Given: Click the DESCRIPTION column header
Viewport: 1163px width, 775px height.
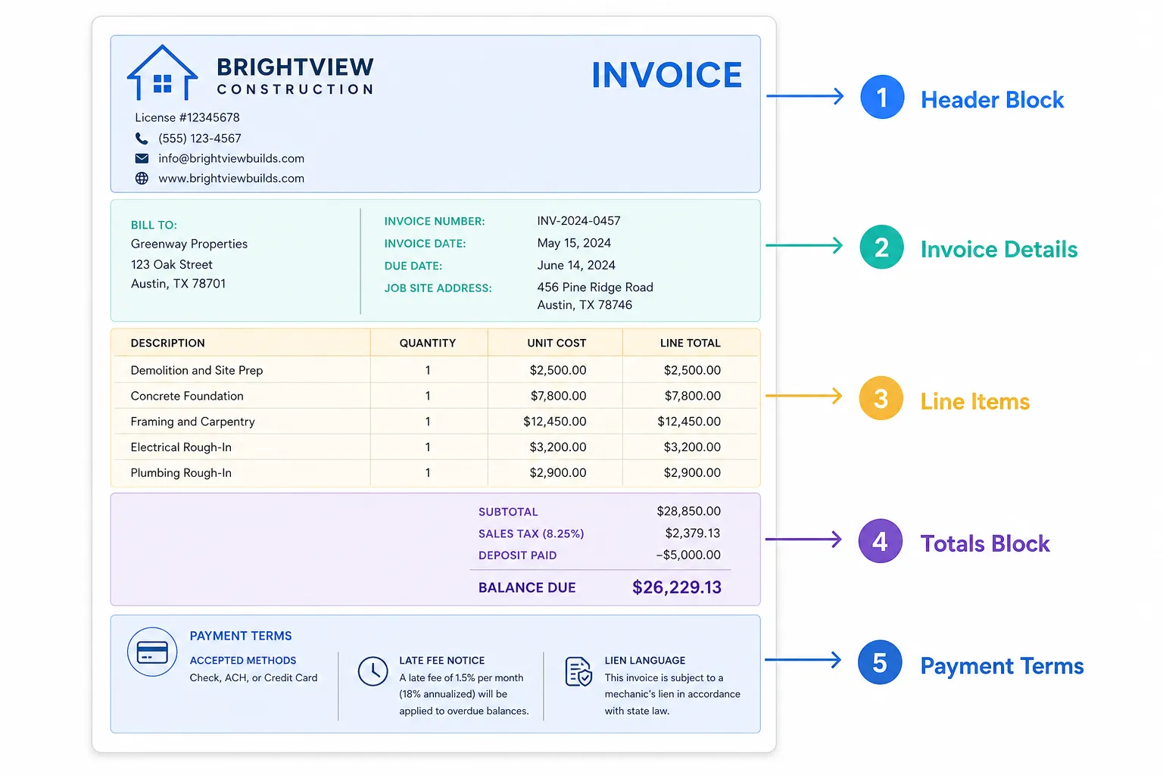Looking at the screenshot, I should (x=167, y=343).
